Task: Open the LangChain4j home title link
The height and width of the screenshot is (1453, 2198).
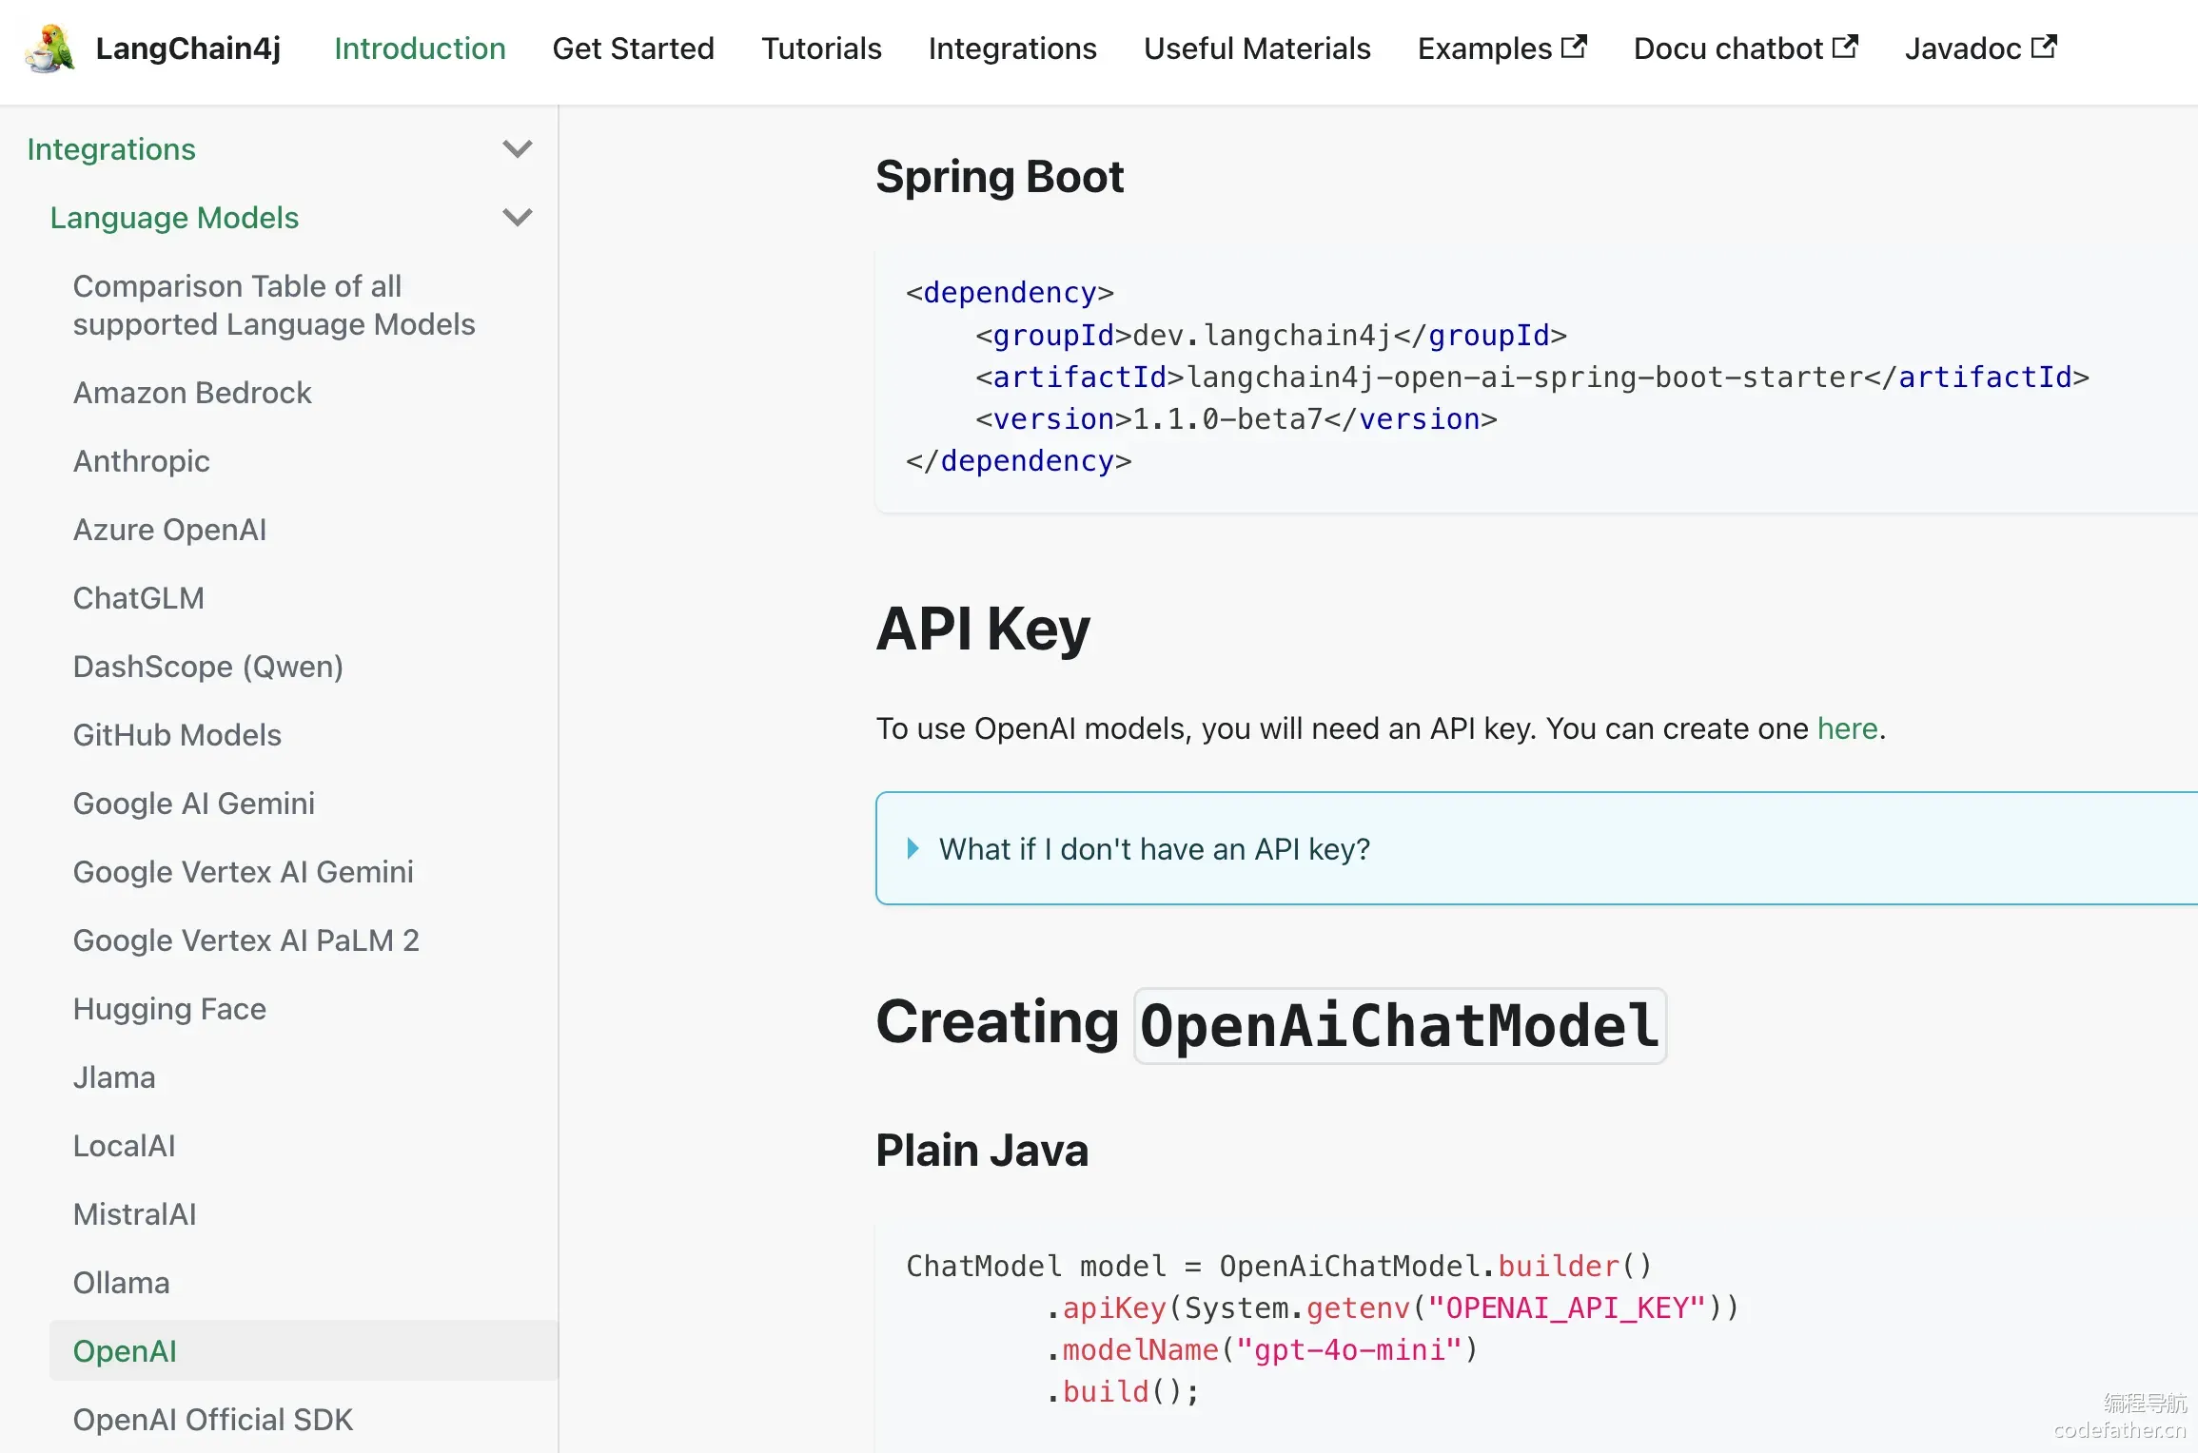Action: pyautogui.click(x=188, y=48)
